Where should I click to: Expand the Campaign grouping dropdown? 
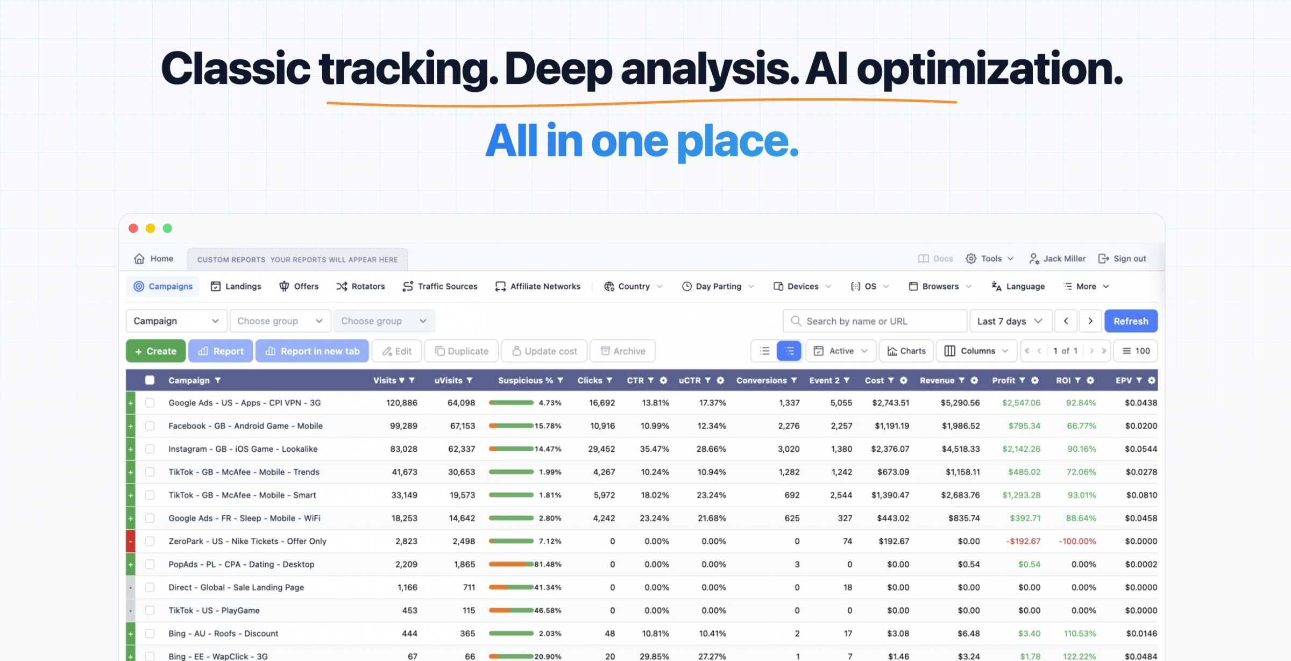tap(176, 321)
